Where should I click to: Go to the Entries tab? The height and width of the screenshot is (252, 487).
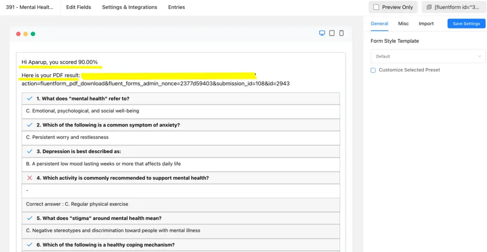(x=176, y=7)
